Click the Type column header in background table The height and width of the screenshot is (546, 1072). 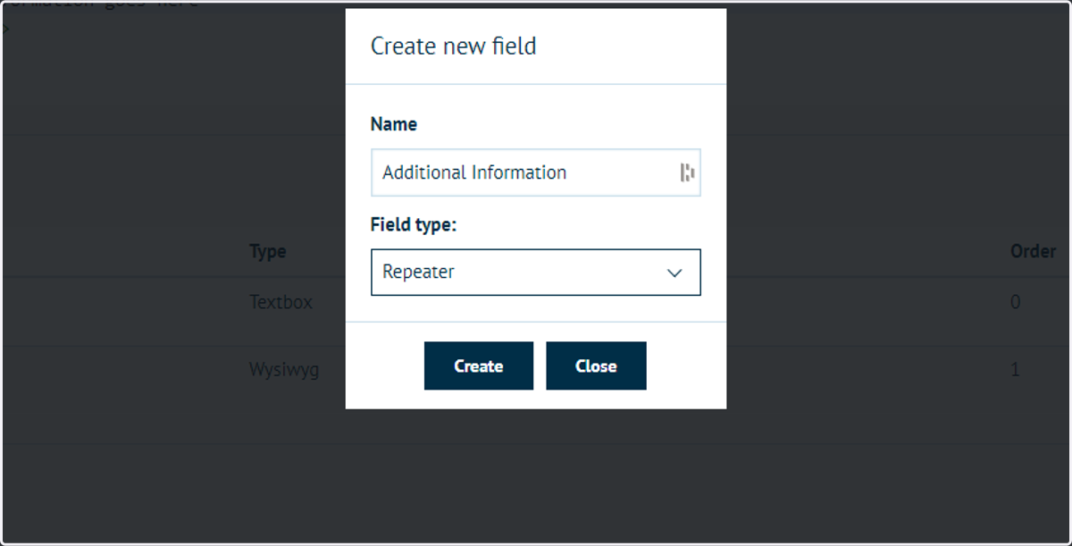267,252
